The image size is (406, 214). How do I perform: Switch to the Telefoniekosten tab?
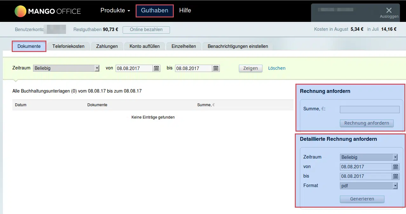click(69, 46)
